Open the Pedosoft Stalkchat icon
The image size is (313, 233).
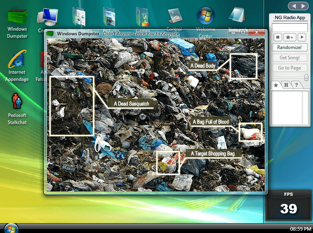point(17,109)
